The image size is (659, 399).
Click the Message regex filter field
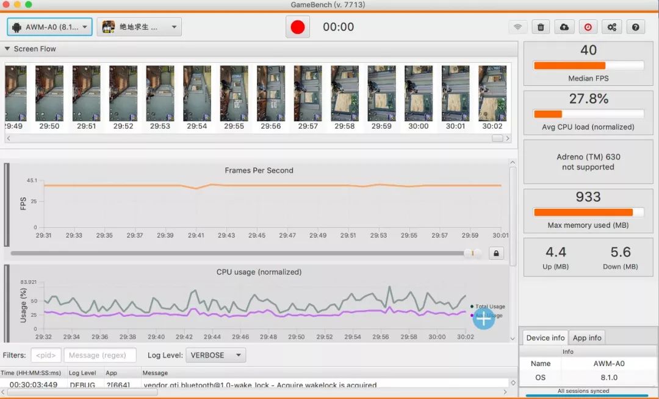point(100,355)
